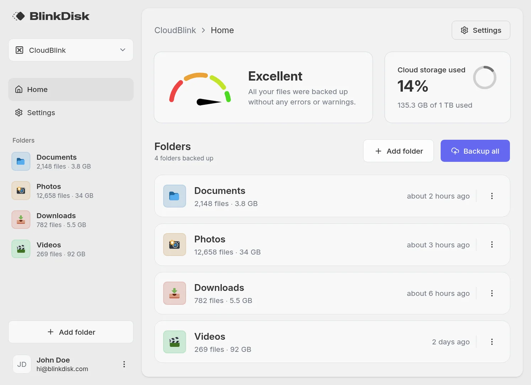Click the CloudBlink vault icon
The image size is (531, 385).
[20, 50]
